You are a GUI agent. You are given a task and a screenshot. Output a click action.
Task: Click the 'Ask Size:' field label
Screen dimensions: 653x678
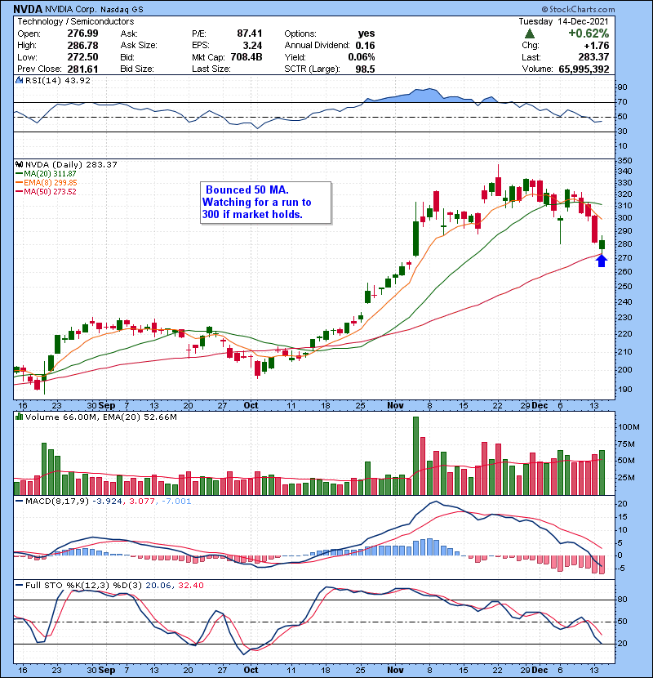pyautogui.click(x=139, y=46)
